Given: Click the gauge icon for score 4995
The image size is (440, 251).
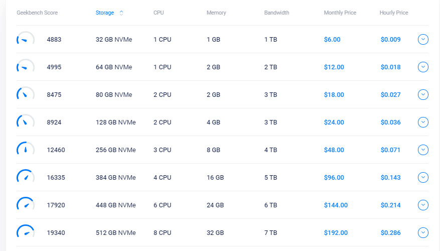Looking at the screenshot, I should pos(26,66).
